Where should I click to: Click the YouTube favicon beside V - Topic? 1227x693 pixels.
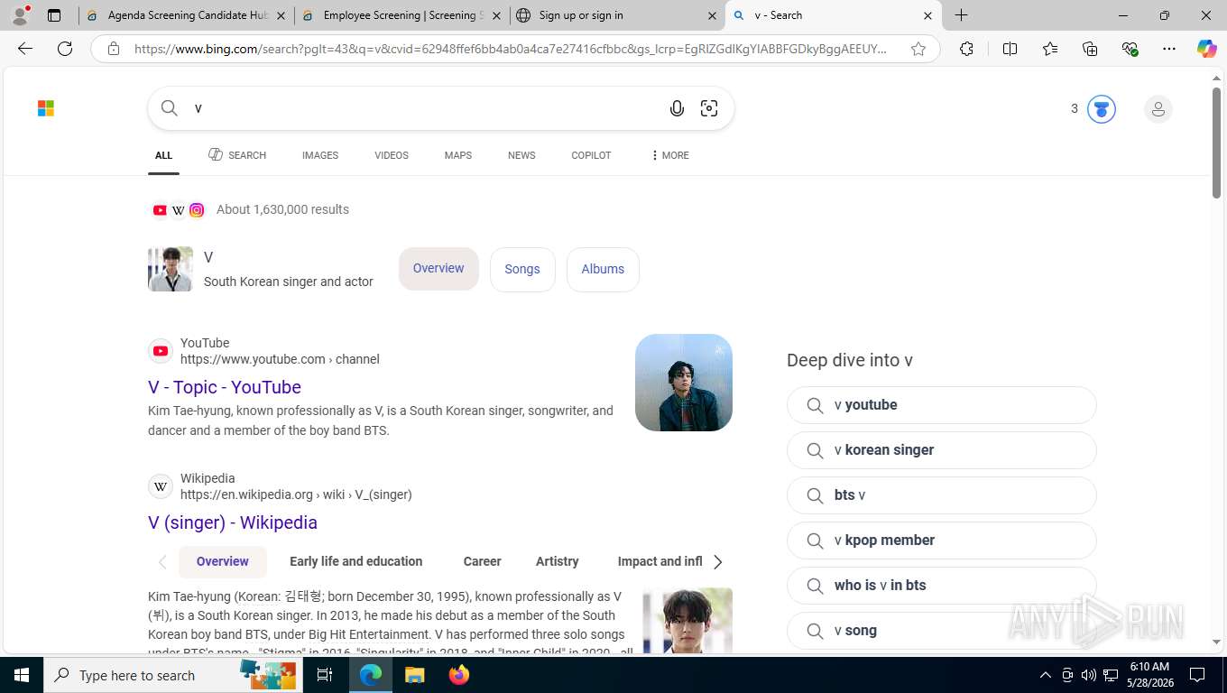pos(161,351)
